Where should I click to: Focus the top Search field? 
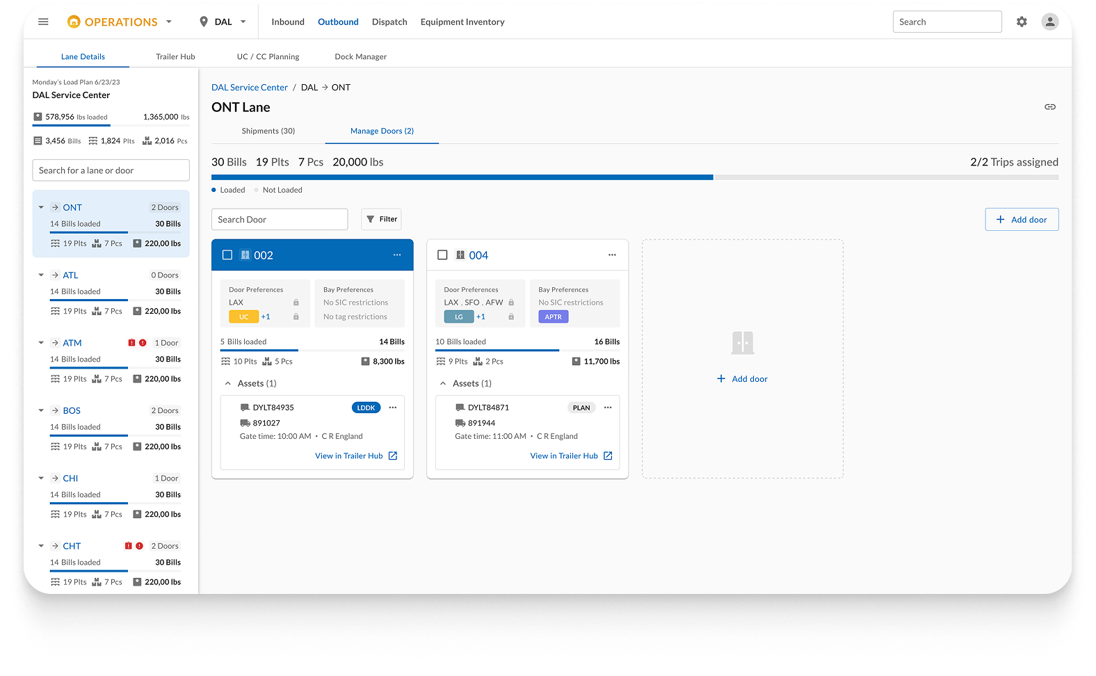coord(947,22)
